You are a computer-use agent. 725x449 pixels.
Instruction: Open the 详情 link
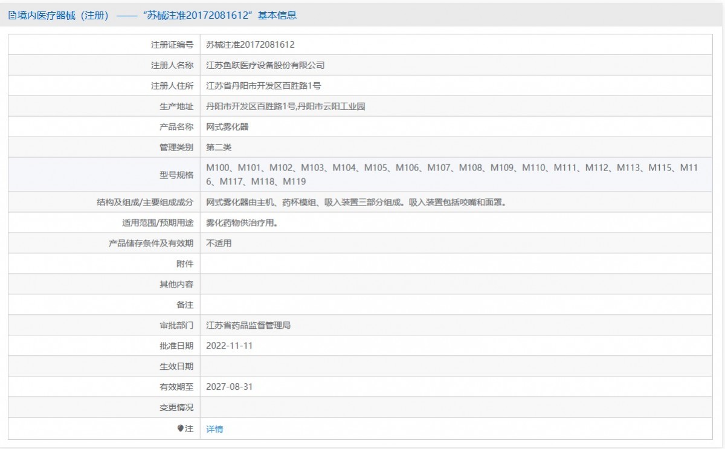(214, 429)
